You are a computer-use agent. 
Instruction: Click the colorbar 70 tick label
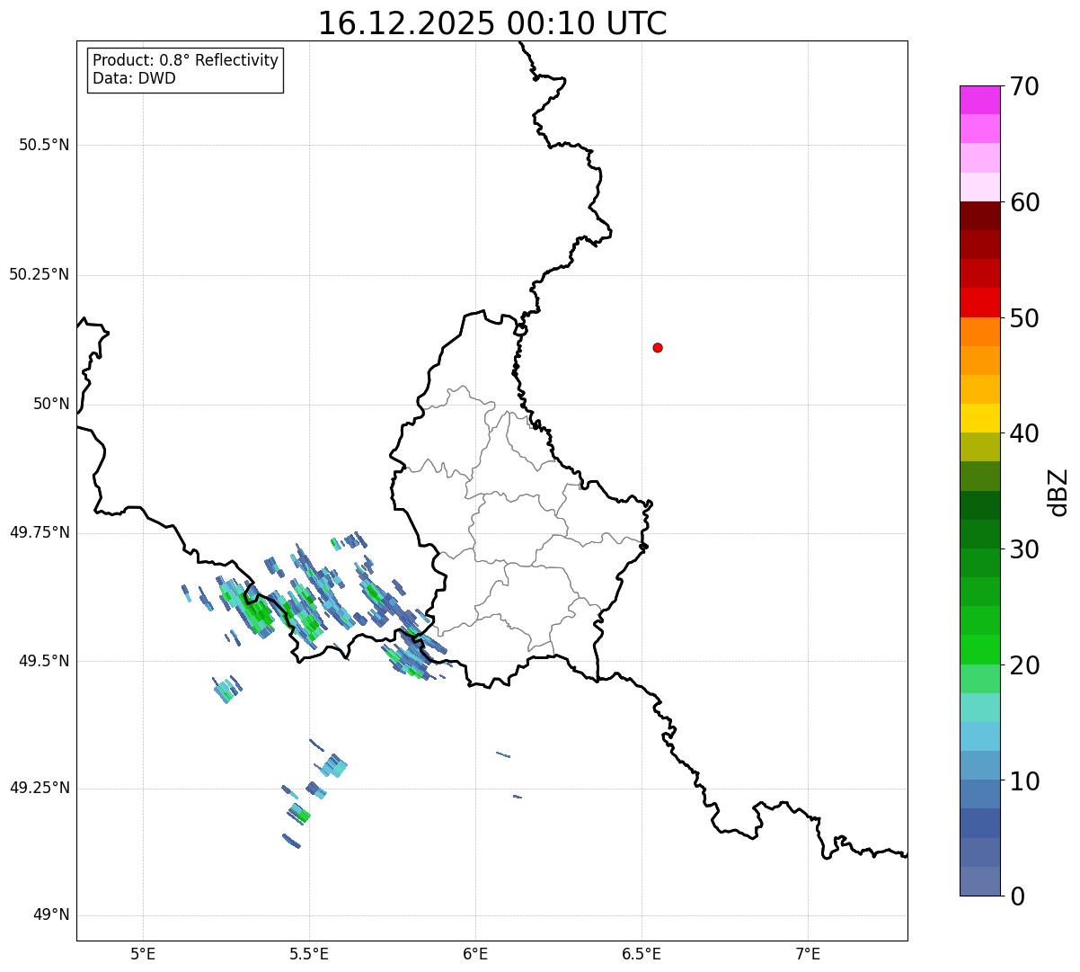click(x=1024, y=86)
